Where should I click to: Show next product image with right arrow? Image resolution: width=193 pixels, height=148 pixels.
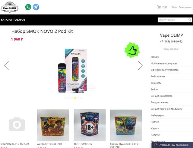coord(140,65)
